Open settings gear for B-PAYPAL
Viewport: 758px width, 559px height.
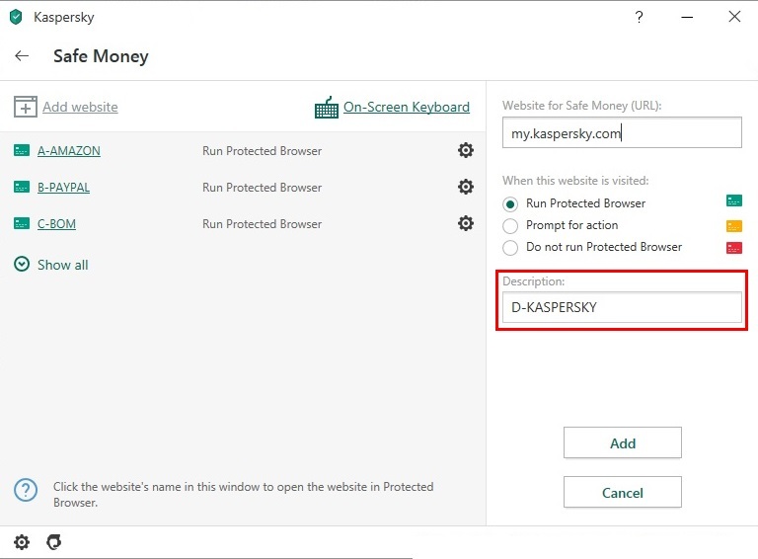tap(466, 188)
